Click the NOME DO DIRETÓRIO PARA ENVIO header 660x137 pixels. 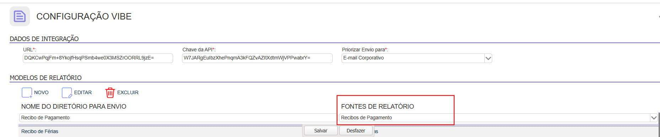(x=74, y=107)
